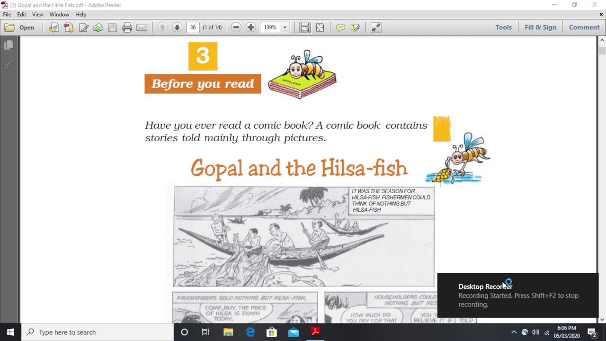Click the Desktop Recorder notification
Image resolution: width=606 pixels, height=341 pixels.
coord(518,295)
